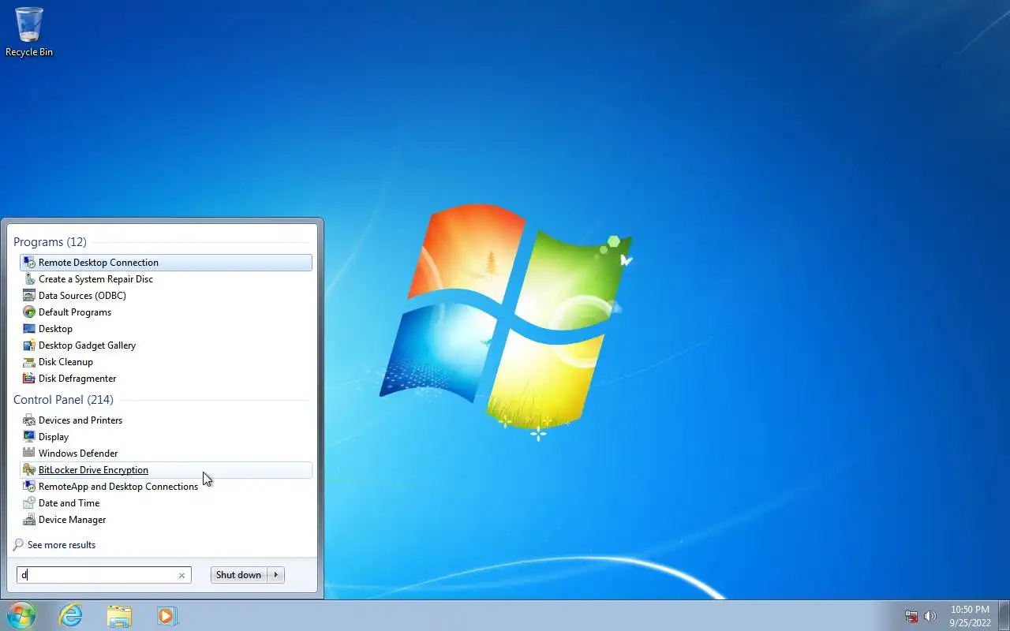This screenshot has width=1010, height=631.
Task: Select Desktop Gadget Gallery text
Action: pos(87,345)
